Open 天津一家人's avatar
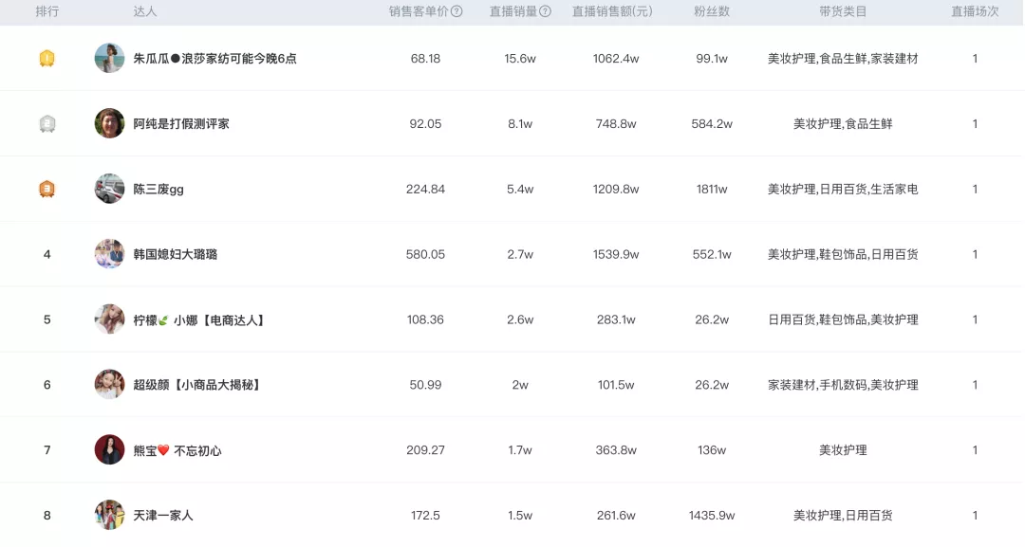Screen dimensions: 1025x547 (x=109, y=515)
